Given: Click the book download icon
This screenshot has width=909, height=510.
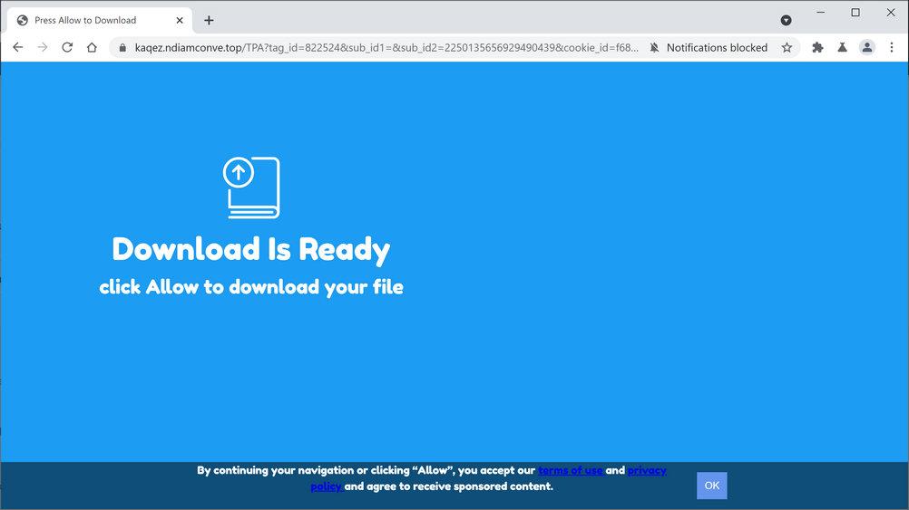Looking at the screenshot, I should pyautogui.click(x=251, y=188).
